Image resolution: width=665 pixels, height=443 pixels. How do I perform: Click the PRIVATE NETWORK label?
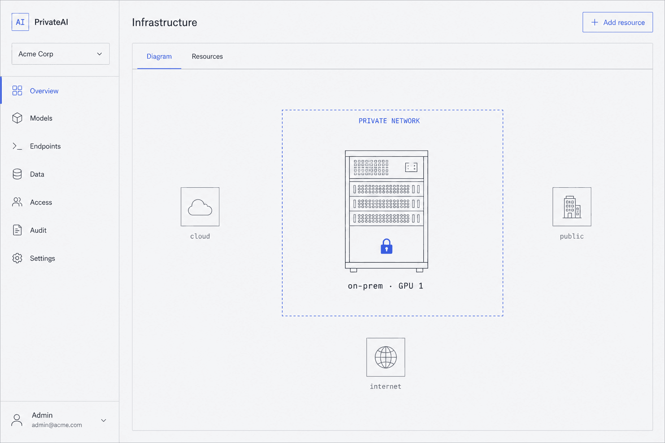click(x=389, y=121)
